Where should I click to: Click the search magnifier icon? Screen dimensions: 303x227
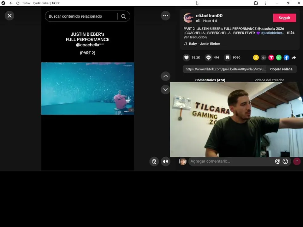pos(124,16)
